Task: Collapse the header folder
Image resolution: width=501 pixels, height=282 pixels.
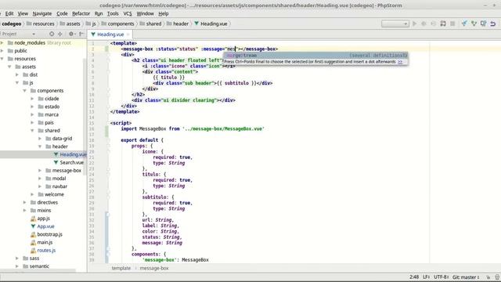Action: pos(40,146)
